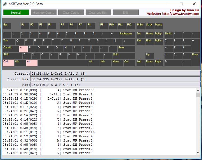
Task: Click the NmLk numpad key tile
Action: pyautogui.click(x=169, y=35)
